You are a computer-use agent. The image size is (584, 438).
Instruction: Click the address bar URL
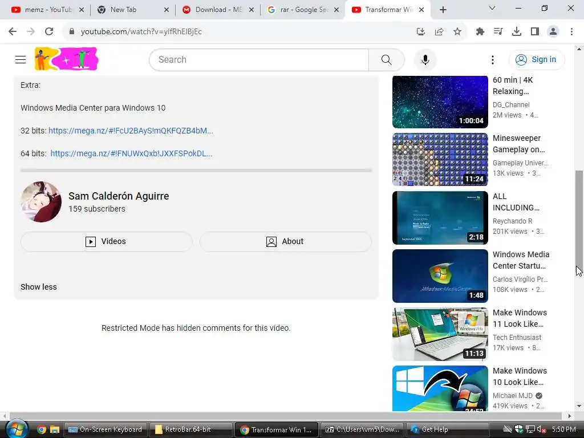141,32
